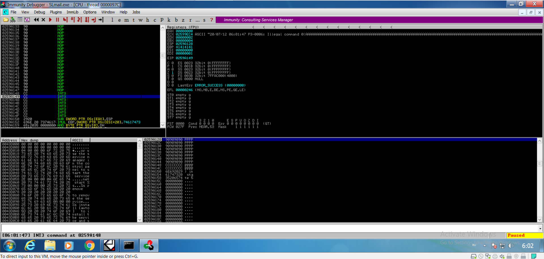The width and height of the screenshot is (544, 259).
Task: Click the ASCII column header in dump
Action: tap(80, 140)
